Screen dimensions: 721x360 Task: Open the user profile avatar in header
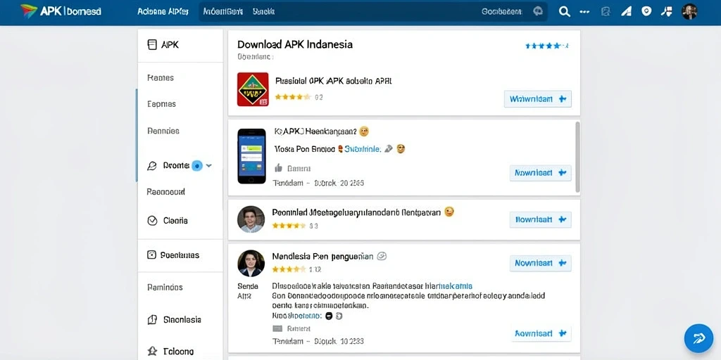689,11
